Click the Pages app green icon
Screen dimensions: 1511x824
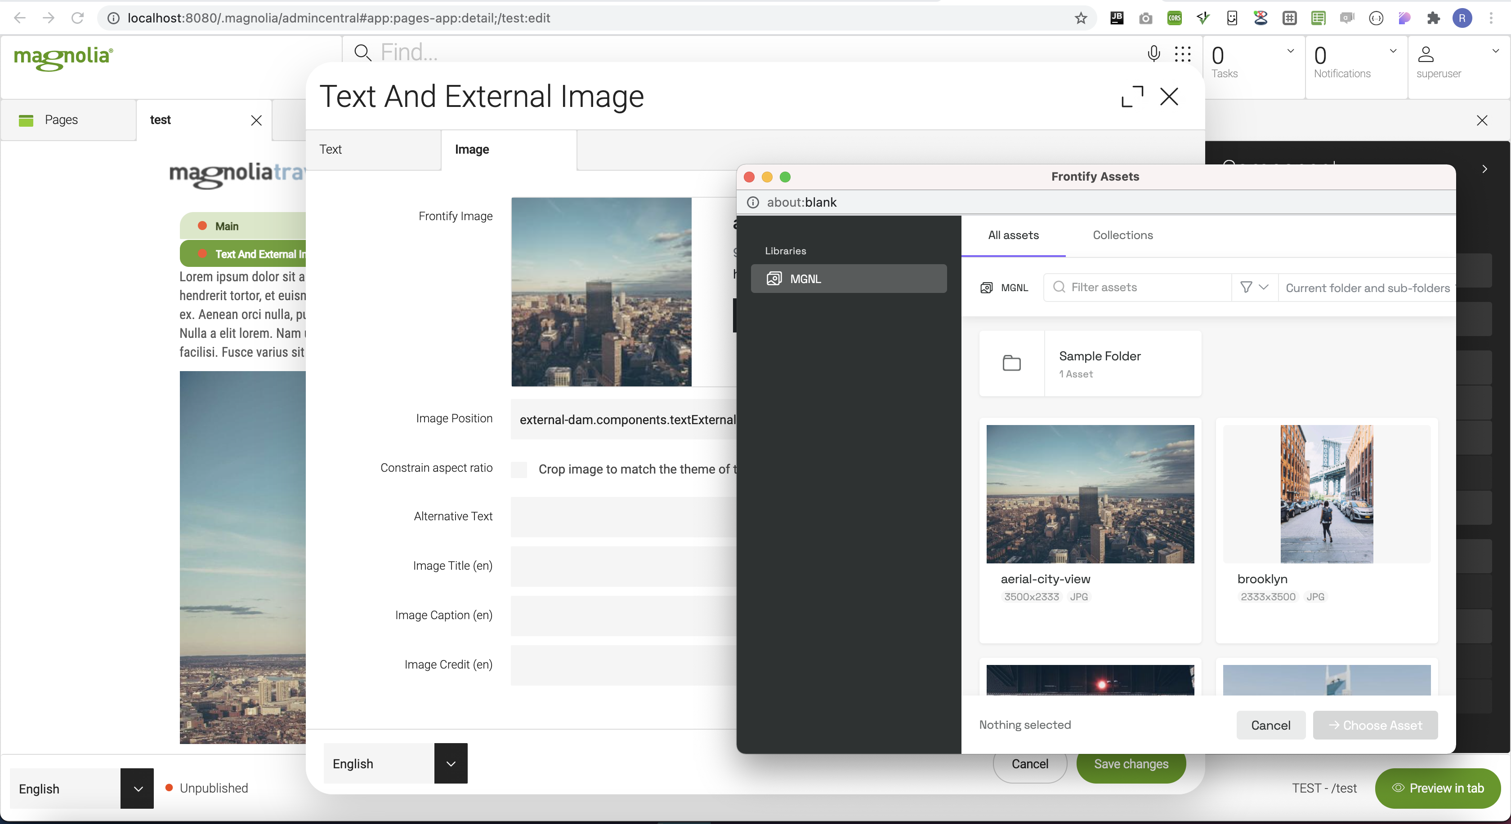click(26, 120)
